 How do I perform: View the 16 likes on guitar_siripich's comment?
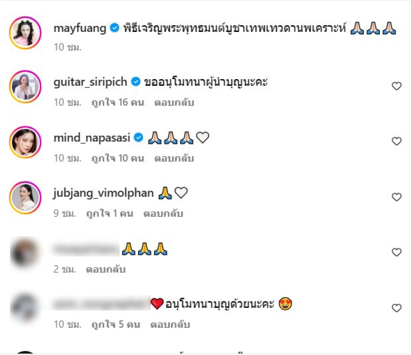[x=118, y=103]
